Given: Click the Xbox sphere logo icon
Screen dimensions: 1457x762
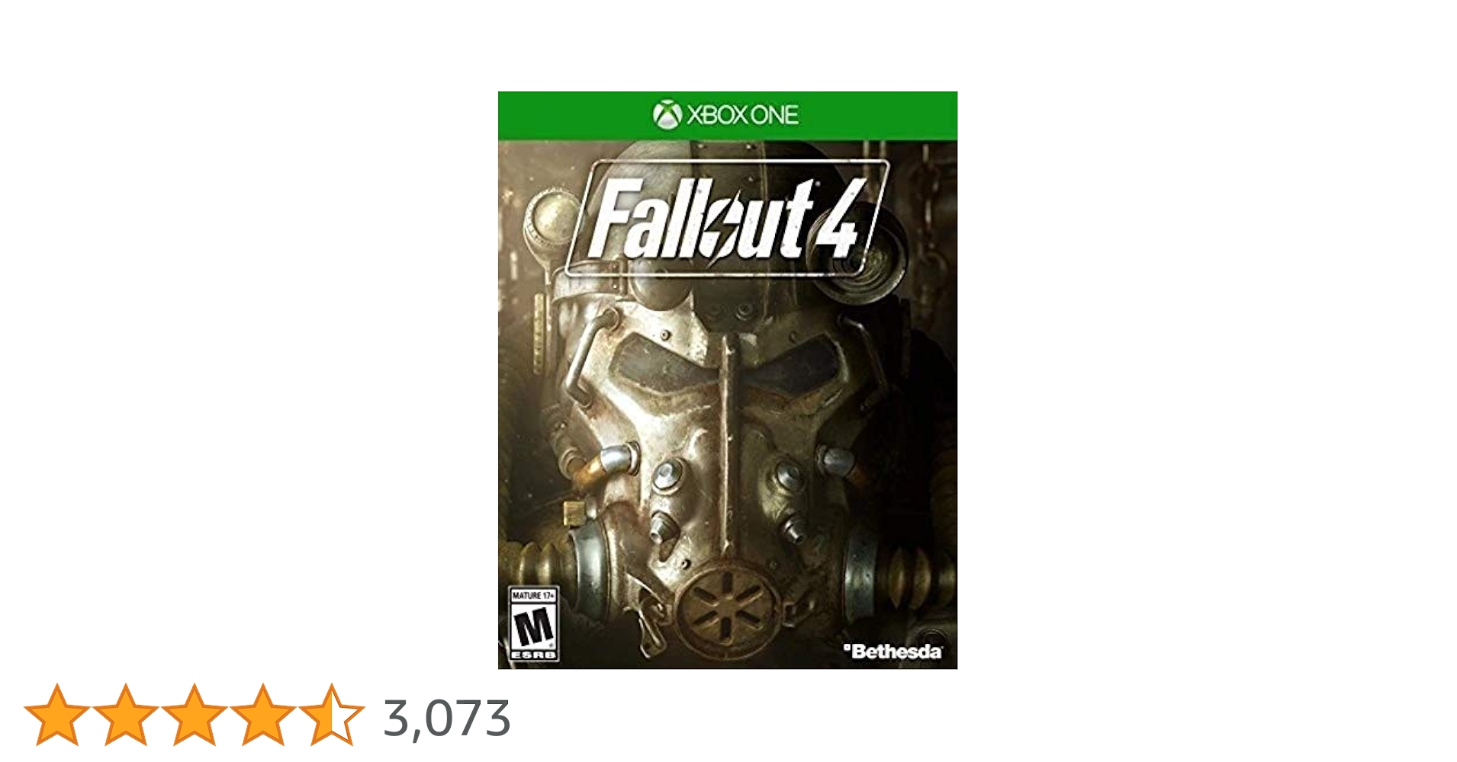Looking at the screenshot, I should (x=667, y=115).
